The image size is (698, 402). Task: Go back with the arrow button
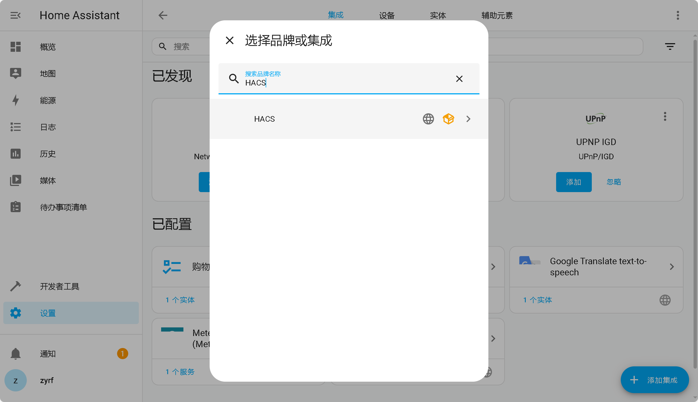(x=163, y=15)
